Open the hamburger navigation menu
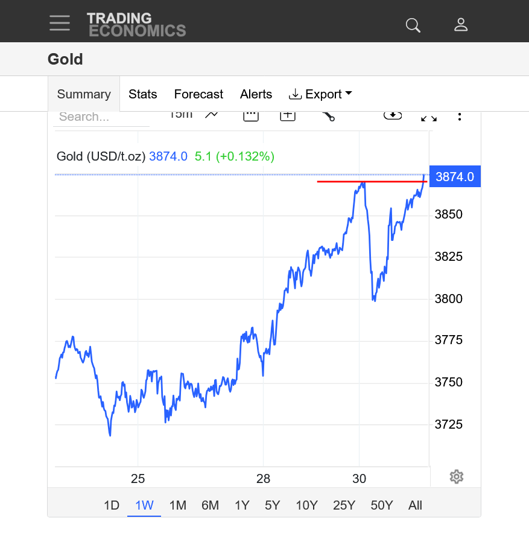The width and height of the screenshot is (529, 544). coord(60,23)
